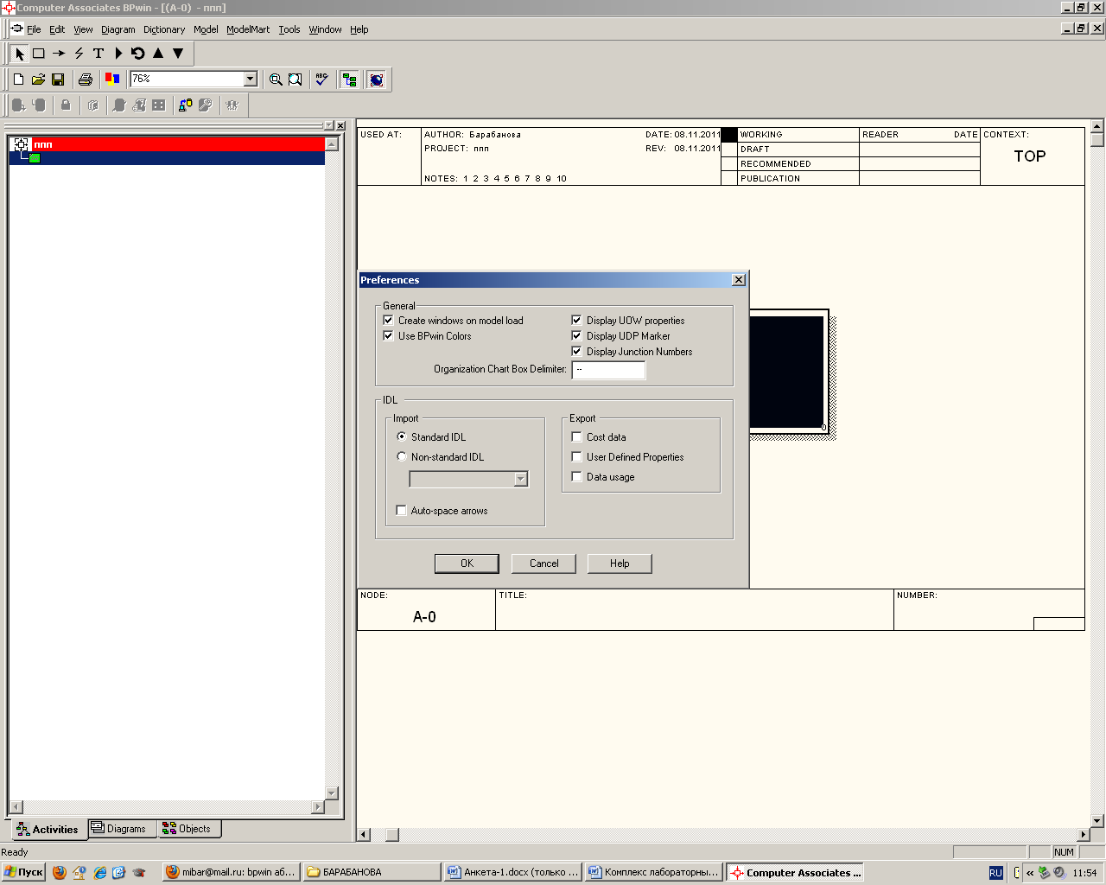Open the Diagram menu

[118, 29]
